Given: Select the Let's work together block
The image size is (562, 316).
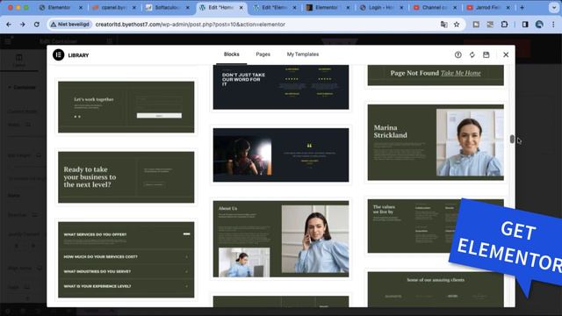Looking at the screenshot, I should coord(126,107).
